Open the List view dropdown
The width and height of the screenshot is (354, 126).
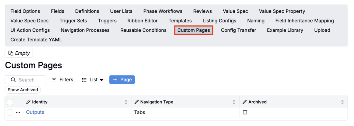point(93,80)
